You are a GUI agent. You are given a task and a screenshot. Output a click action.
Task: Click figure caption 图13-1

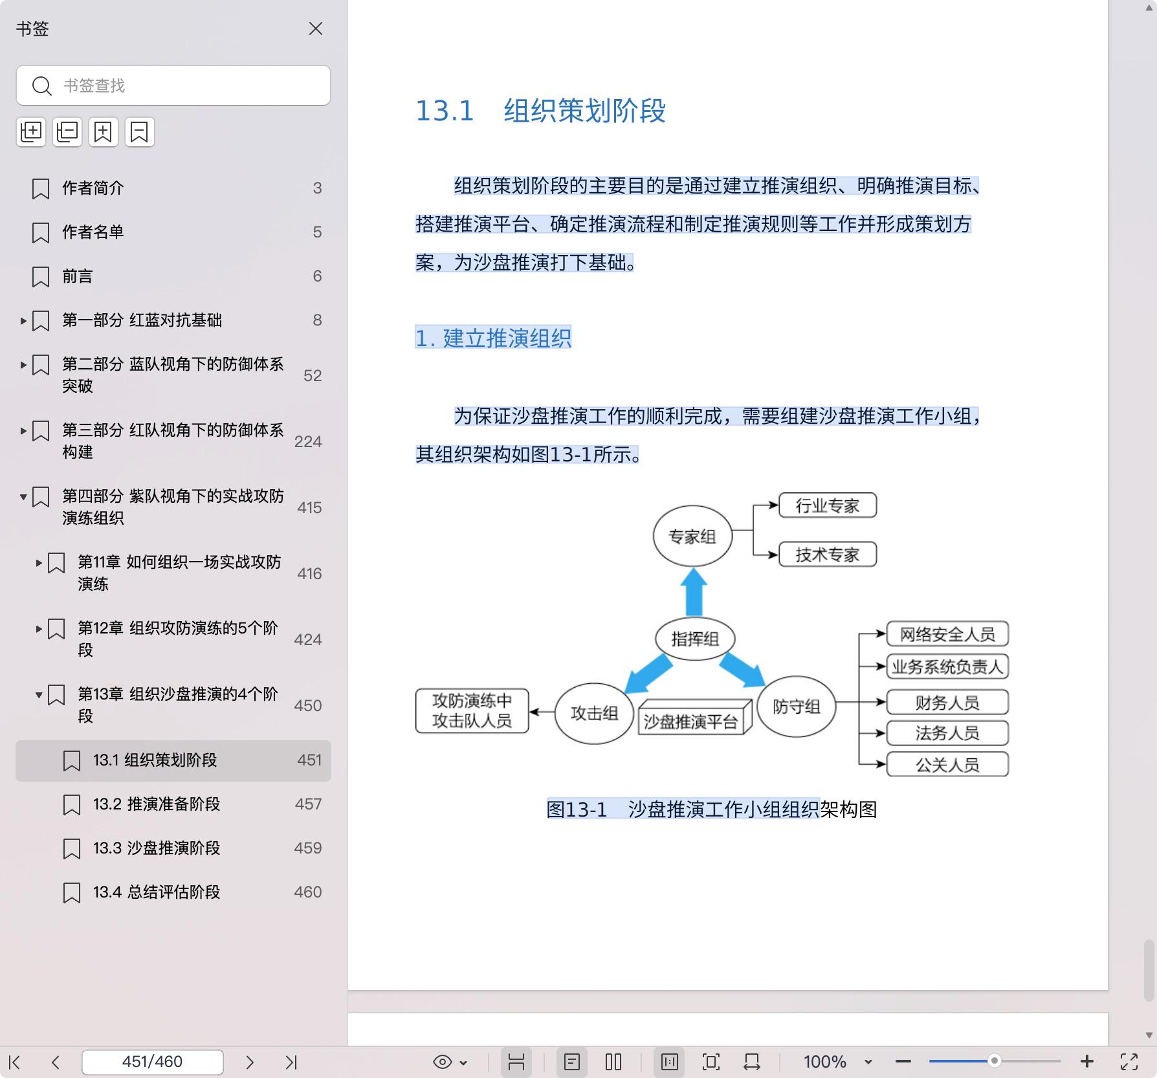click(x=712, y=809)
